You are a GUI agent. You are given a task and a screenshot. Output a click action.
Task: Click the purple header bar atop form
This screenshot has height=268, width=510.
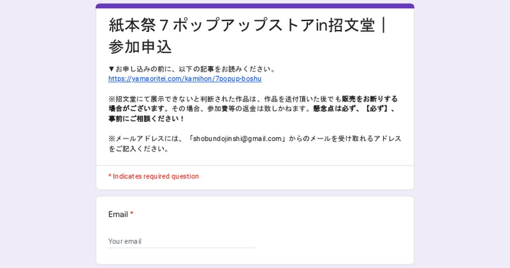tap(255, 6)
